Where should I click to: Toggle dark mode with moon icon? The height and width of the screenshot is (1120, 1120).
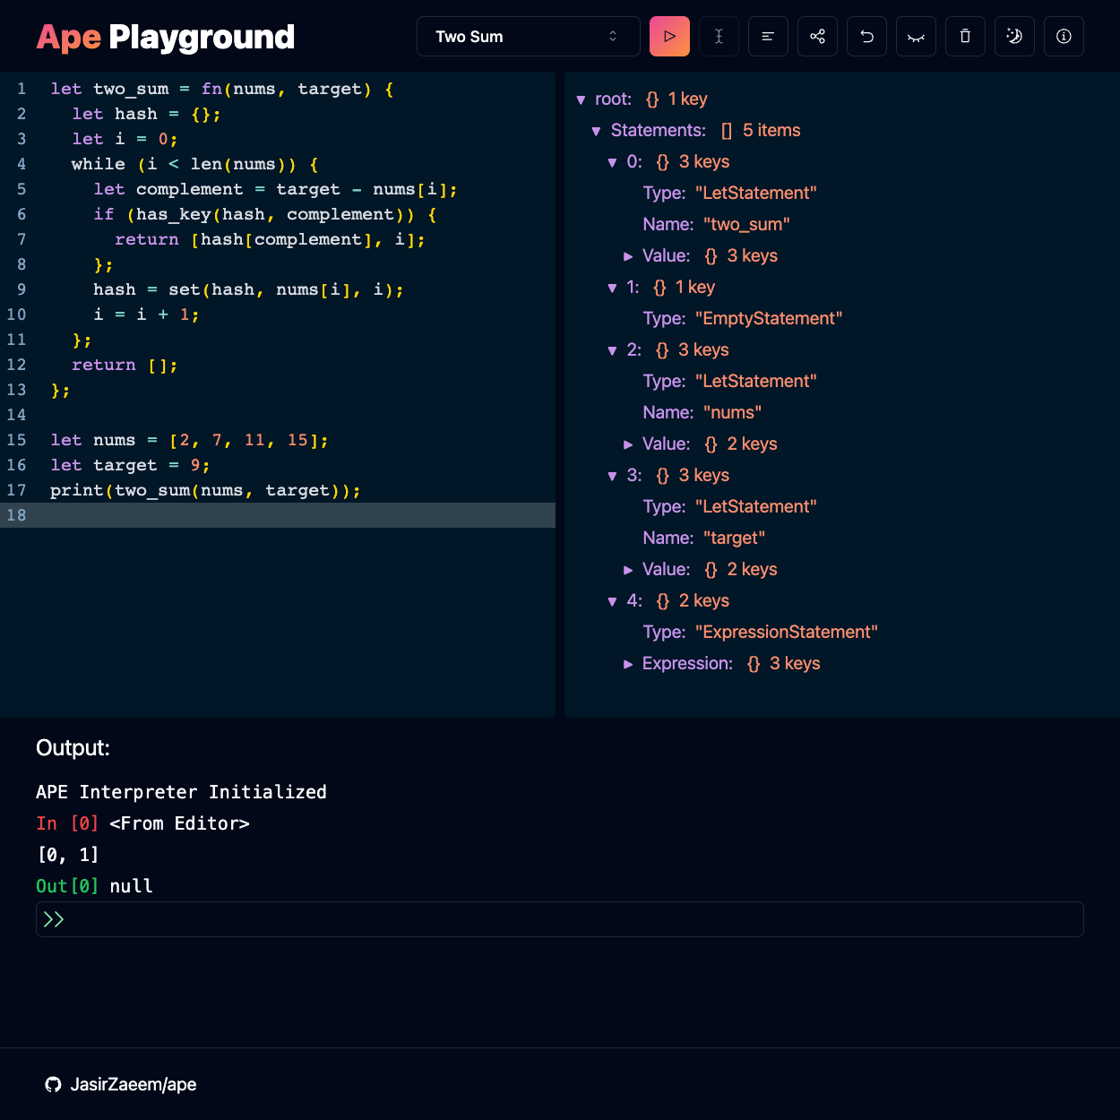[x=1014, y=37]
